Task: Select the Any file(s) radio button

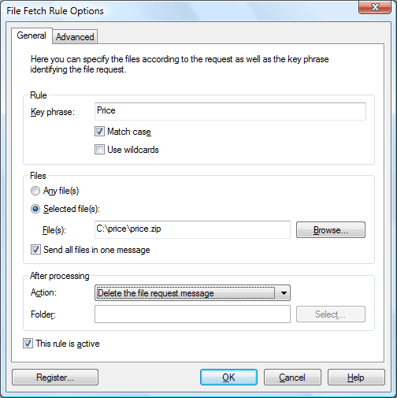Action: pyautogui.click(x=35, y=191)
